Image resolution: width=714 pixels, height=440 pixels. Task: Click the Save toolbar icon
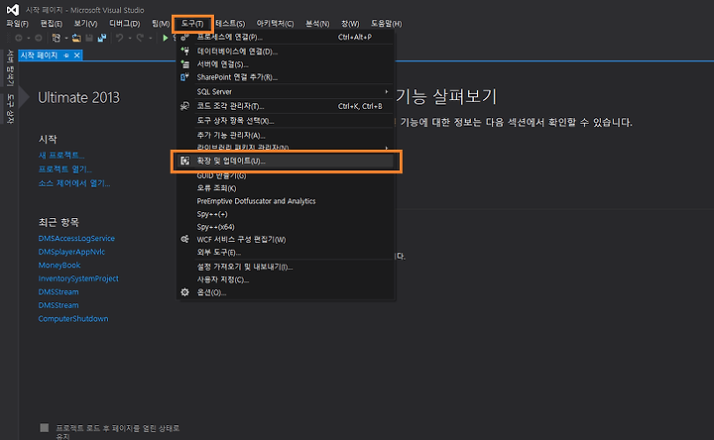89,39
